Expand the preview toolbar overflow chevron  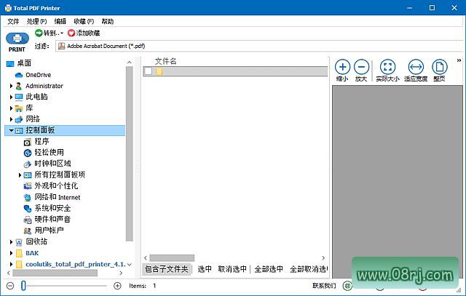tap(459, 60)
